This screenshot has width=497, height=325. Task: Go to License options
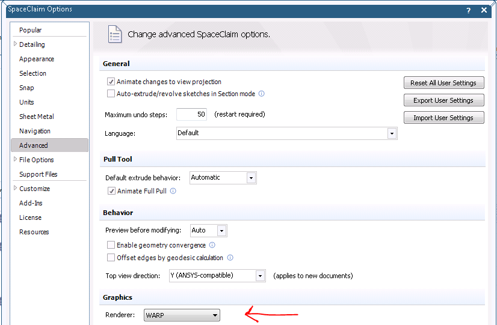pyautogui.click(x=31, y=217)
